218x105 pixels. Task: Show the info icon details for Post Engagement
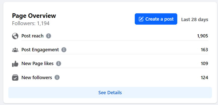coord(64,50)
